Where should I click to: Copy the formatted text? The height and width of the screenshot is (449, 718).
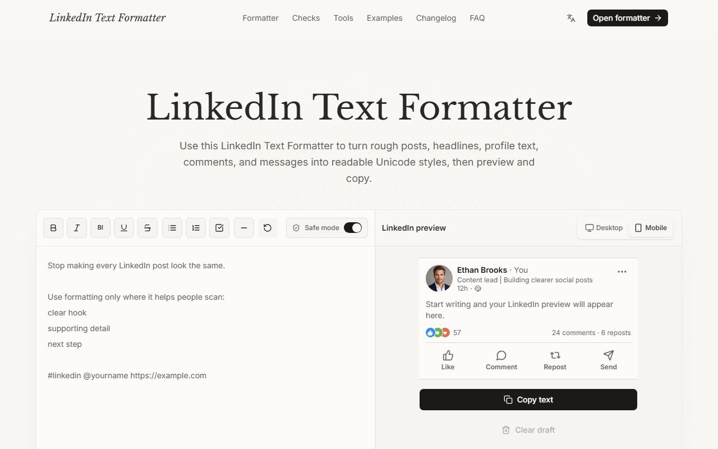coord(528,400)
